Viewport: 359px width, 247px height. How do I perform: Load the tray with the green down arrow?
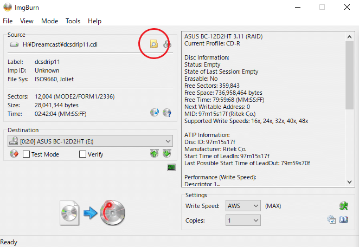click(167, 154)
